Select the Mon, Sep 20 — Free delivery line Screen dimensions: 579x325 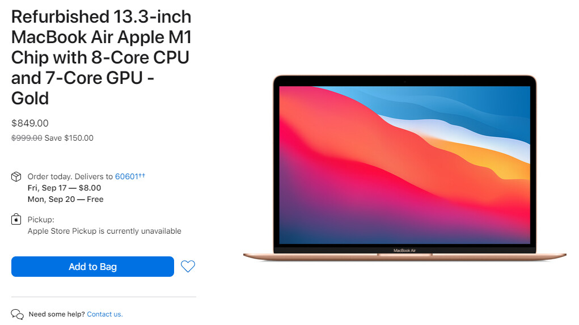[x=65, y=199]
